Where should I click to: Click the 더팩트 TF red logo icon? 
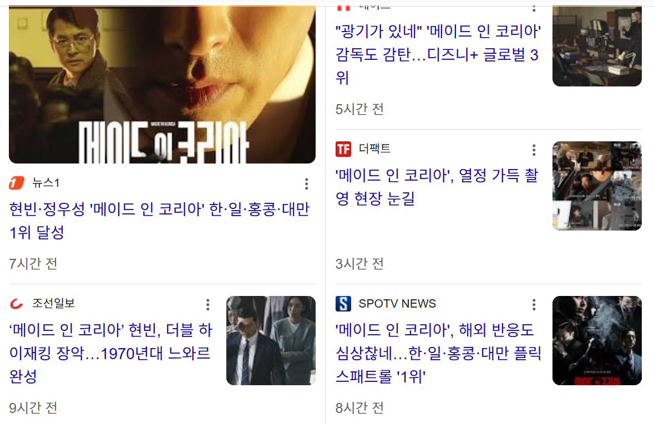tap(343, 149)
